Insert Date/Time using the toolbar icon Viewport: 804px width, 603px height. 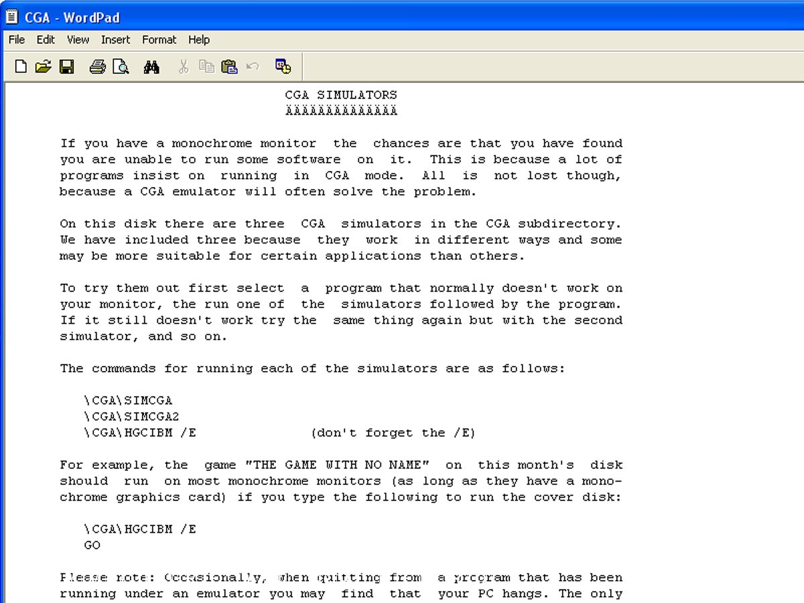283,66
